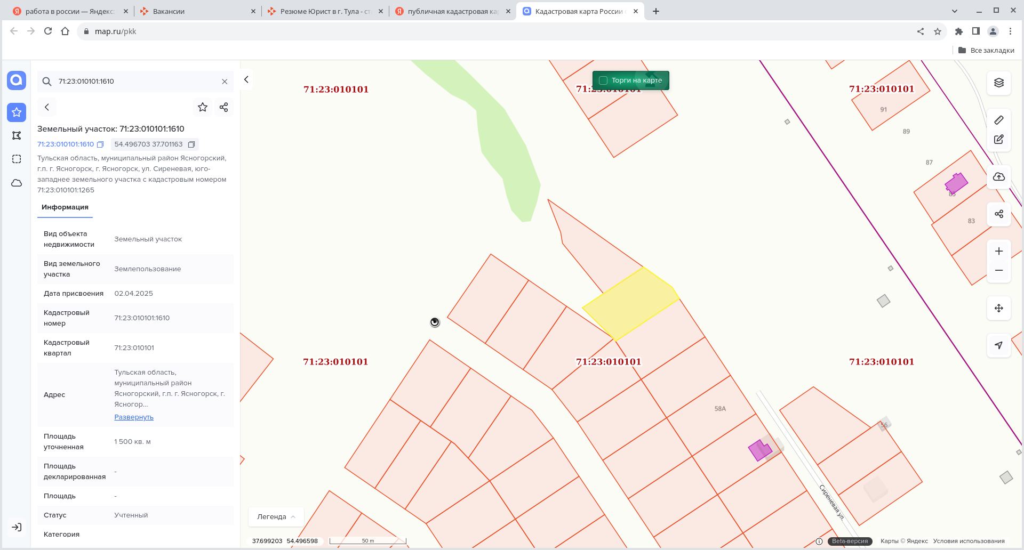Switch to the Вакансии browser tab

tap(195, 11)
